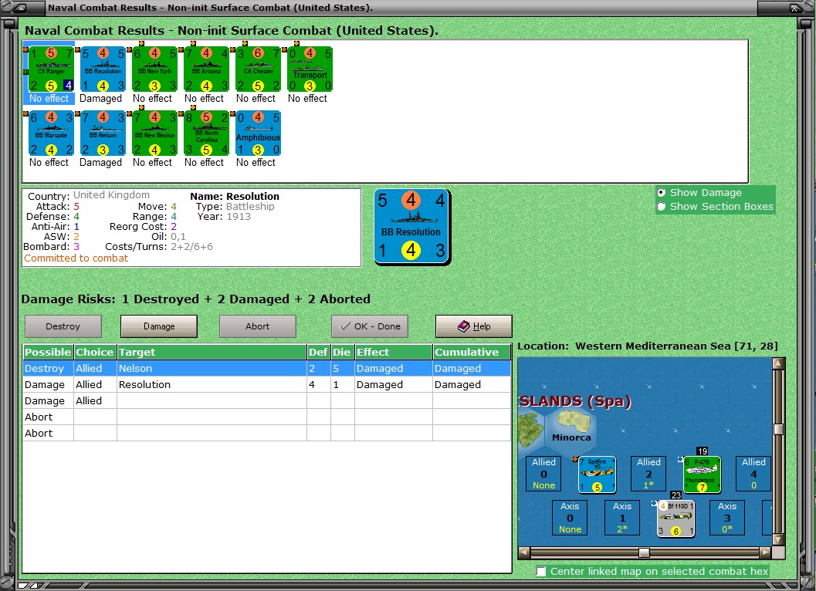Open the window system menu icon
The height and width of the screenshot is (591, 816).
20,8
